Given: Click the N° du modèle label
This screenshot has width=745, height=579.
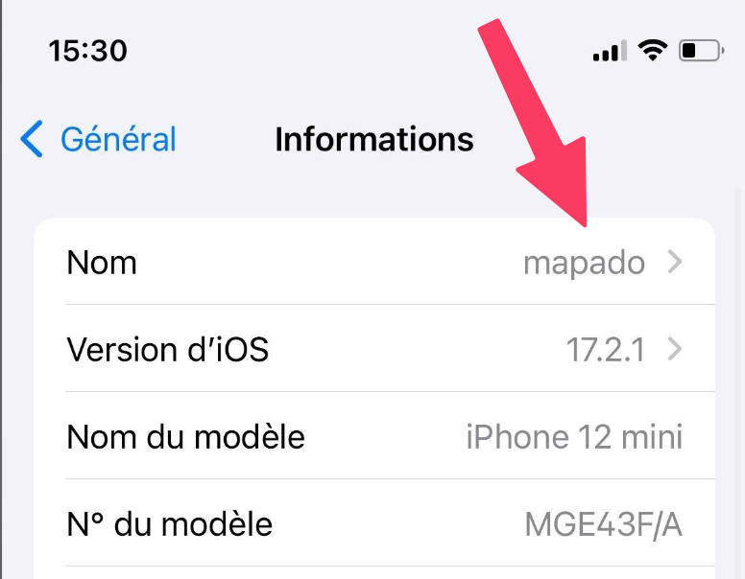Looking at the screenshot, I should pyautogui.click(x=170, y=524).
